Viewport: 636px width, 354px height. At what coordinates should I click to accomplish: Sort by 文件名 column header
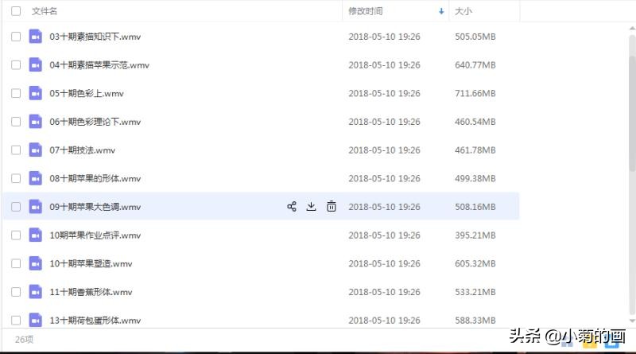click(45, 11)
